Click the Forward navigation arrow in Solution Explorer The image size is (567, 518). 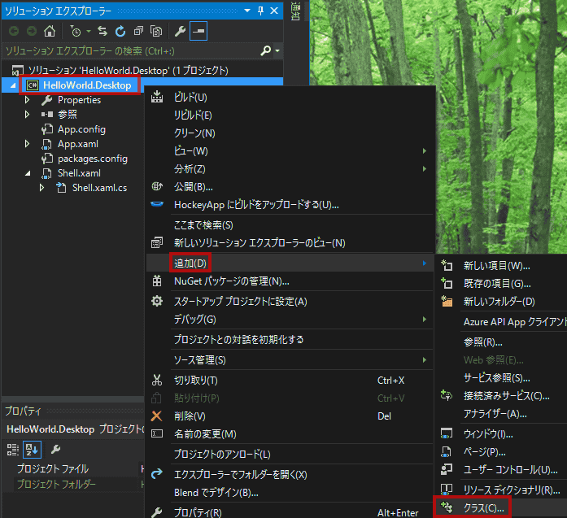(x=32, y=32)
